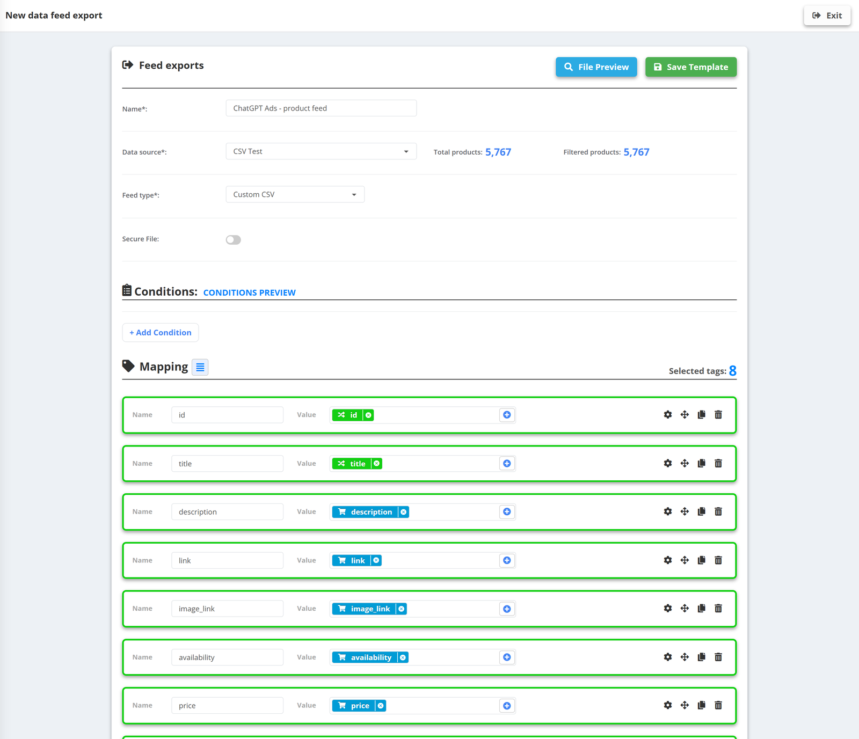859x739 pixels.
Task: Add value via plus on price row
Action: point(507,705)
